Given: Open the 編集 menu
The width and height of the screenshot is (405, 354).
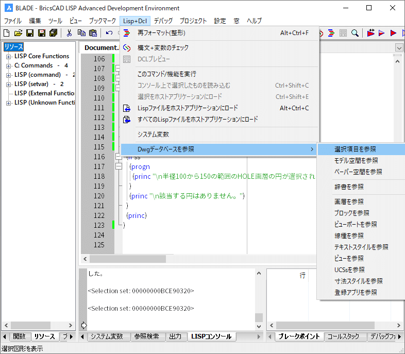Looking at the screenshot, I should [x=35, y=21].
